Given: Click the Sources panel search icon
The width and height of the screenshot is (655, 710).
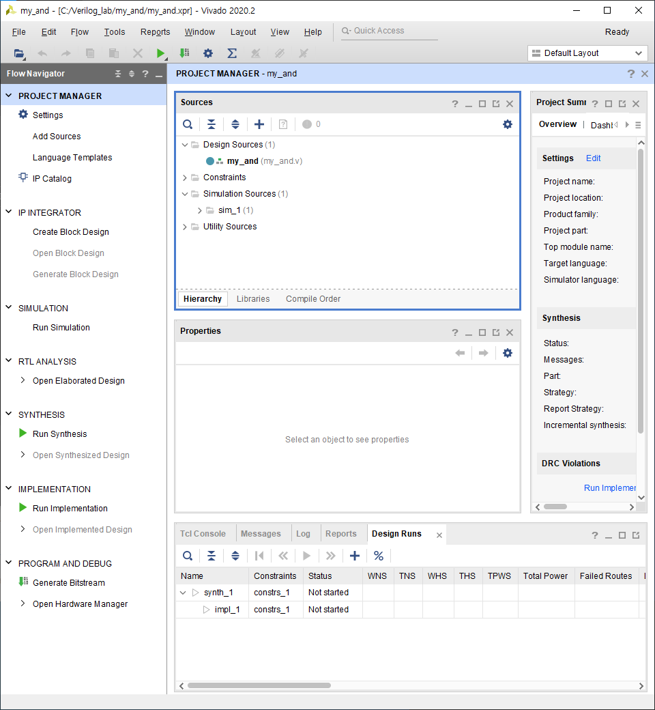Looking at the screenshot, I should pyautogui.click(x=188, y=124).
